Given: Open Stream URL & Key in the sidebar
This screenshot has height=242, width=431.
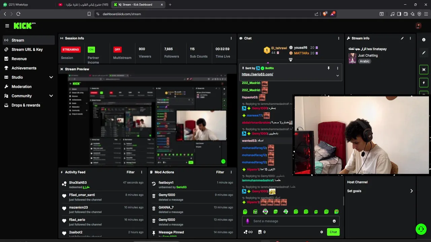Looking at the screenshot, I should tap(29, 49).
